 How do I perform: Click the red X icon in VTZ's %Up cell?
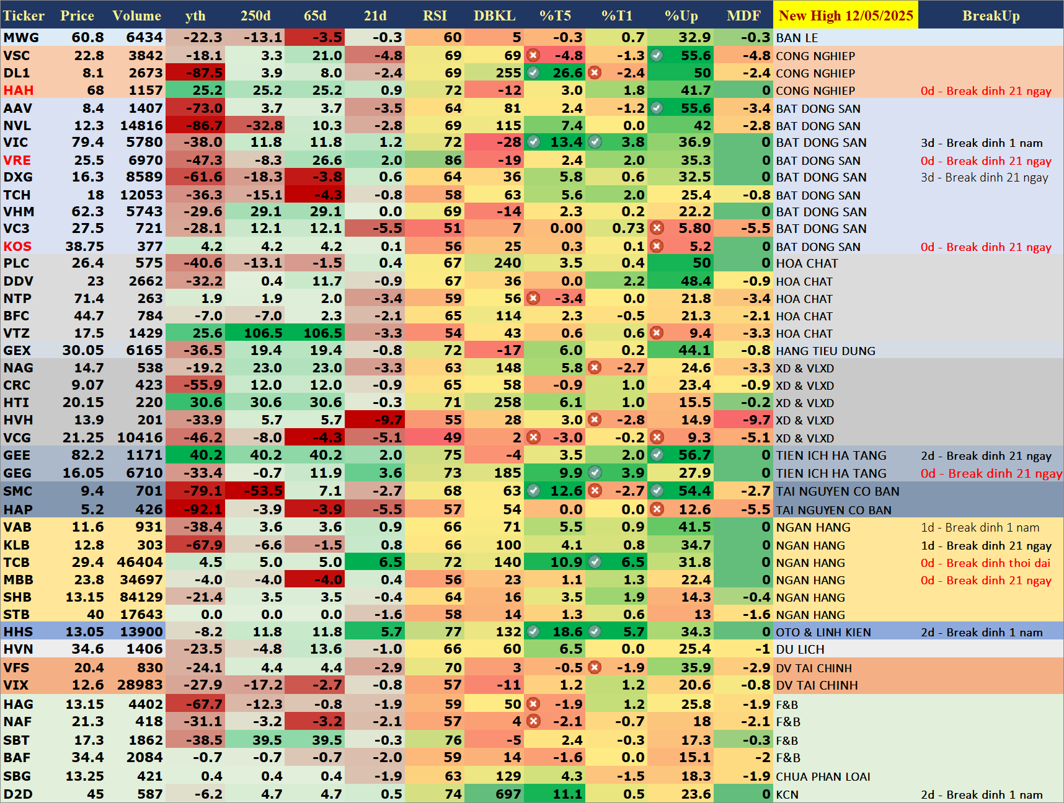point(657,333)
